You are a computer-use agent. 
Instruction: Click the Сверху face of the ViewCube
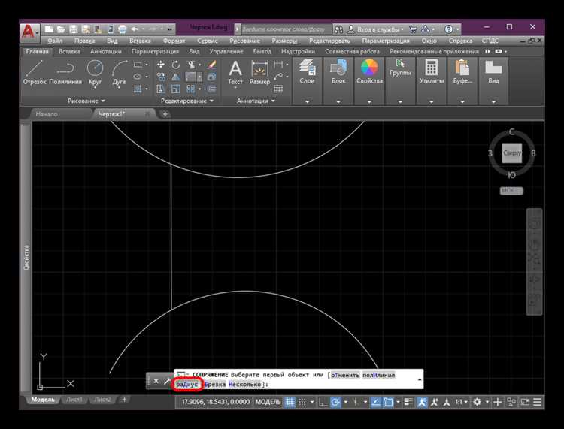(512, 153)
